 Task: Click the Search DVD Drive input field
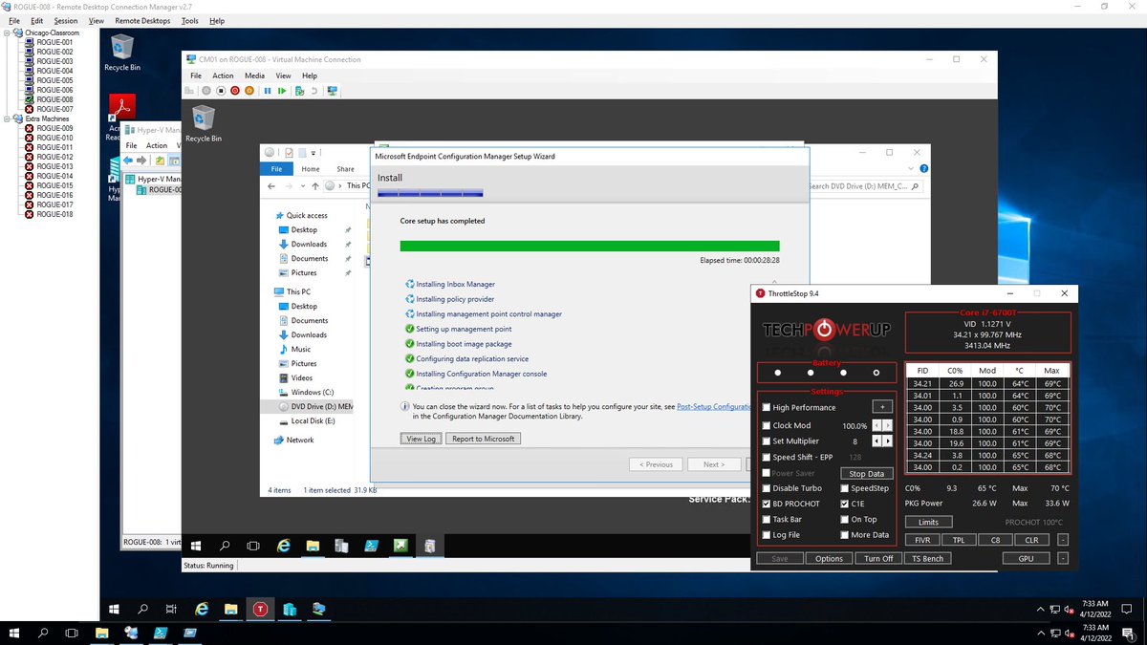(x=865, y=186)
